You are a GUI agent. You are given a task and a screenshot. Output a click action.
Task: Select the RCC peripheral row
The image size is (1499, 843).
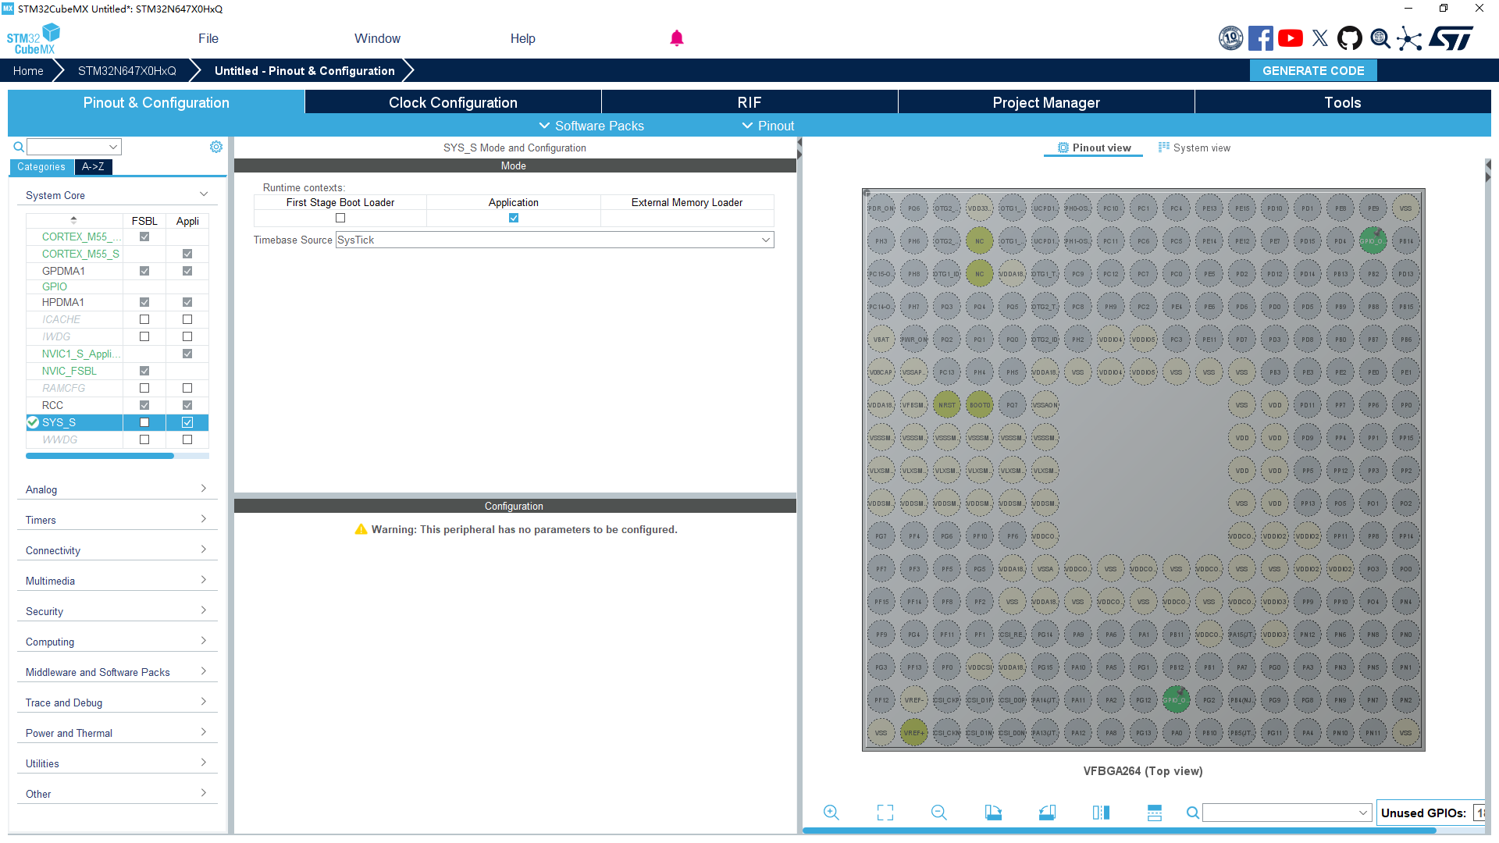pyautogui.click(x=117, y=405)
